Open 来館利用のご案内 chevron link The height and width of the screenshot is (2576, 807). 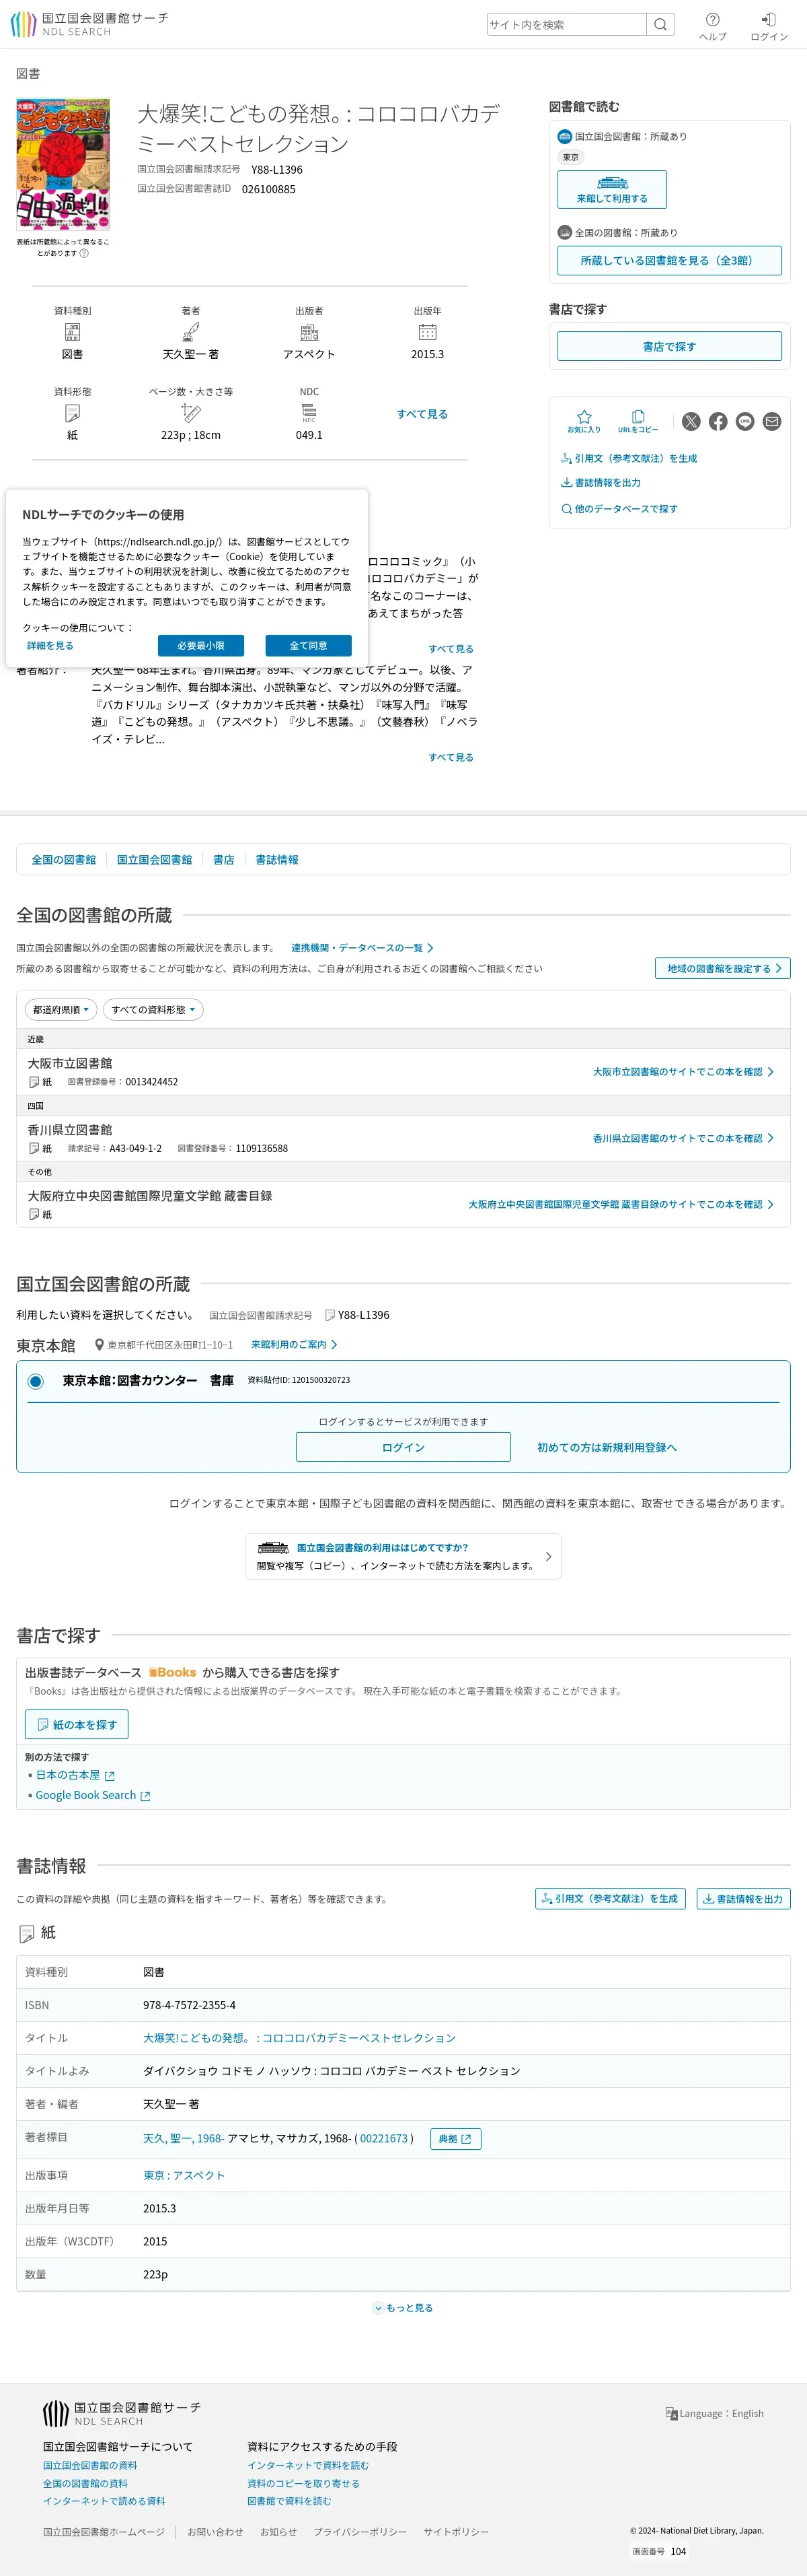click(x=295, y=1344)
